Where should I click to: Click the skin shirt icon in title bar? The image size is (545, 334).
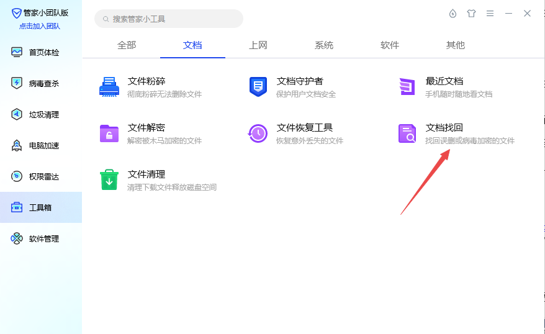[x=471, y=14]
